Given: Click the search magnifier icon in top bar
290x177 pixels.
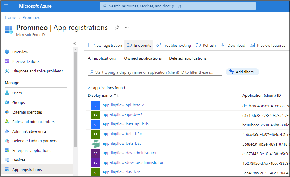Looking at the screenshot, I should pyautogui.click(x=105, y=6).
